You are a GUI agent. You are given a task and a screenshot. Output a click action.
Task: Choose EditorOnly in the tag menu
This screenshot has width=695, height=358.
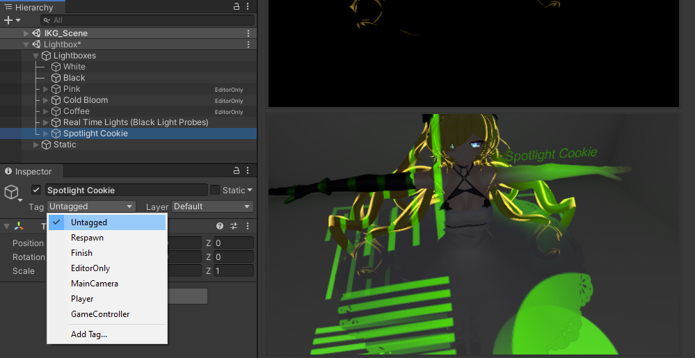[107, 268]
